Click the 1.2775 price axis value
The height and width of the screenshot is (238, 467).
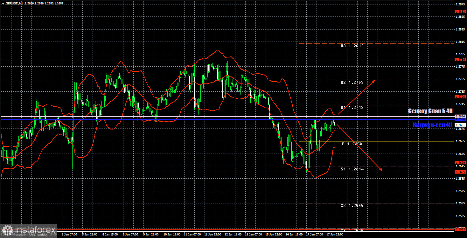[460, 66]
